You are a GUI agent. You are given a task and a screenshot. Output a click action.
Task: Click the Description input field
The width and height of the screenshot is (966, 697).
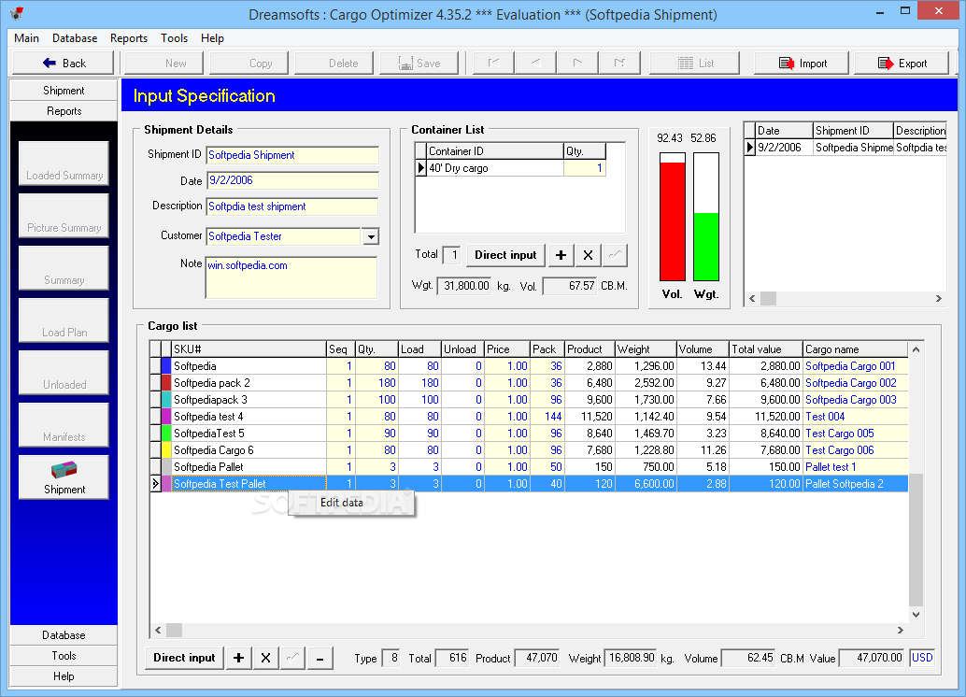[x=292, y=206]
